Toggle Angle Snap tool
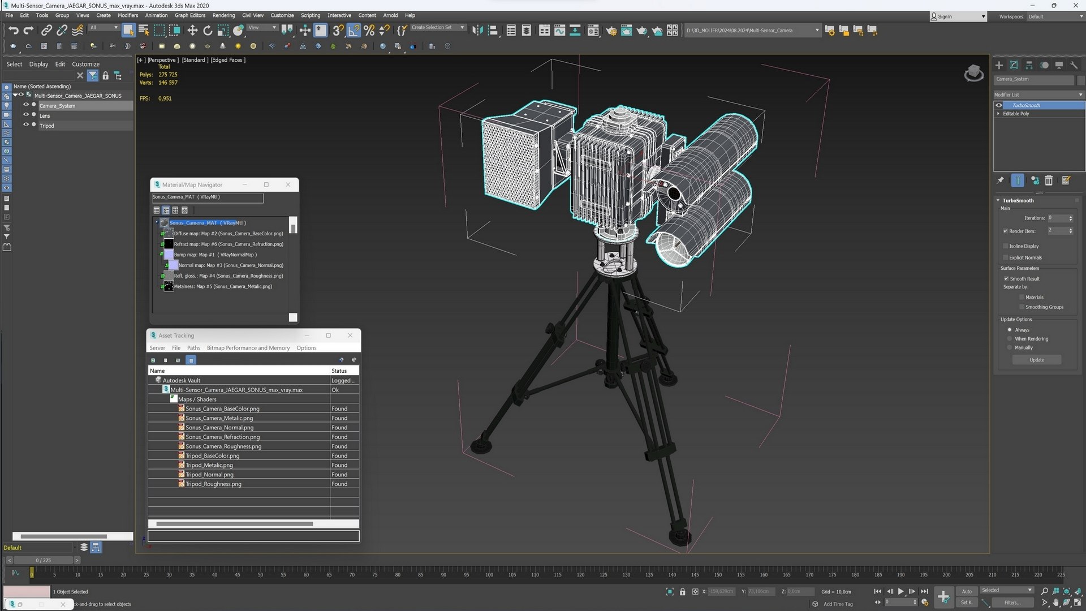Screen dimensions: 1086x611 (x=354, y=31)
